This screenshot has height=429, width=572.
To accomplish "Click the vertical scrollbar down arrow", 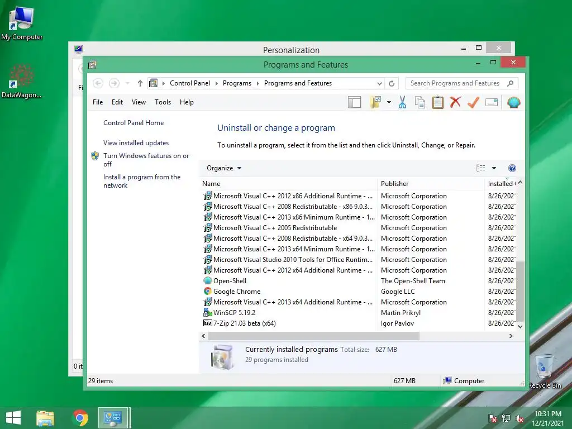I will 521,326.
